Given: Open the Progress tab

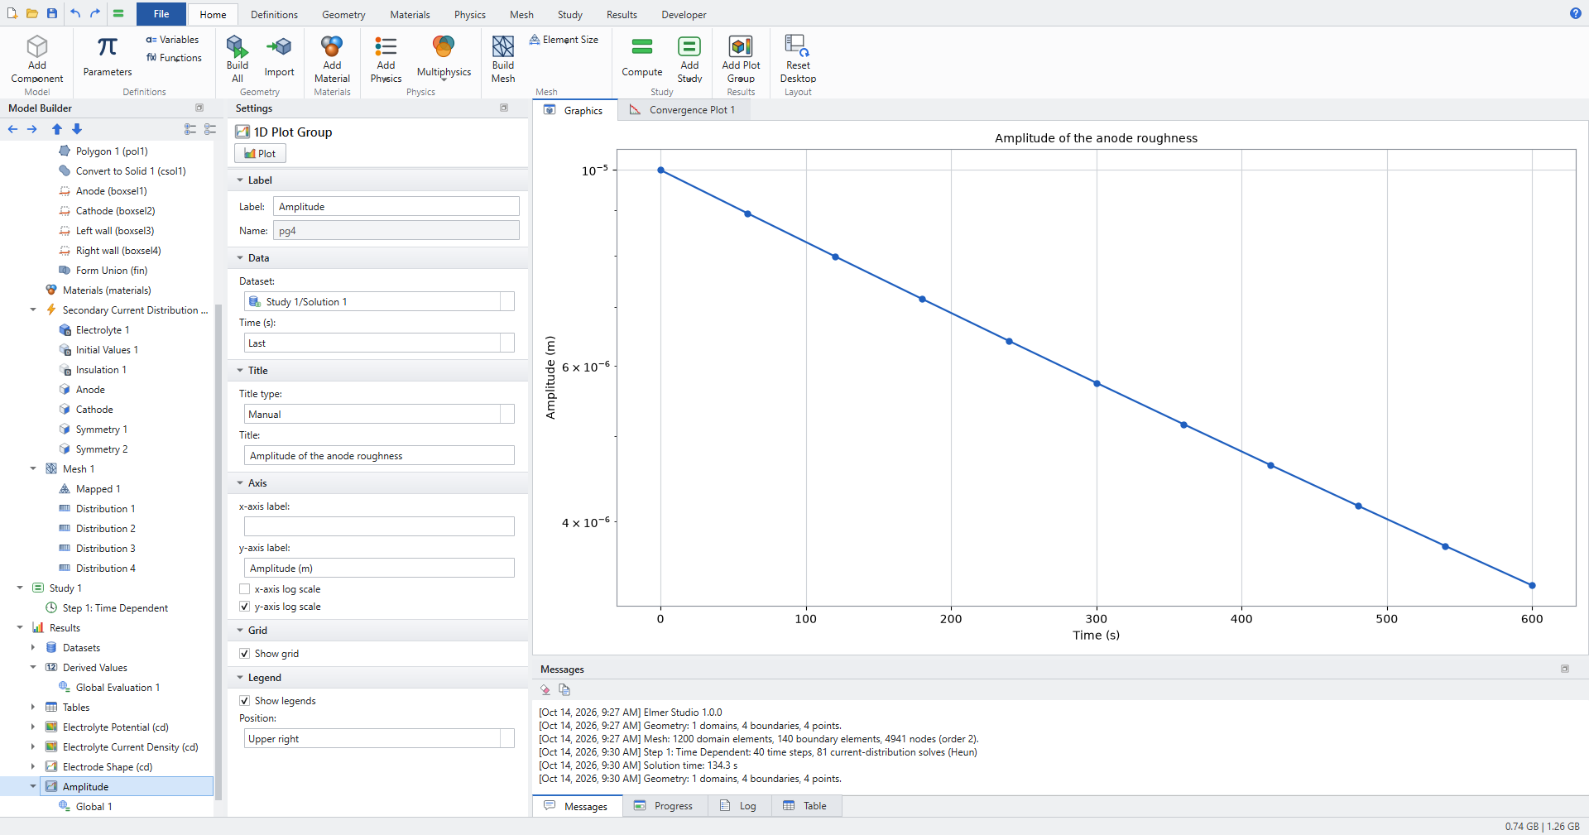Looking at the screenshot, I should [665, 806].
